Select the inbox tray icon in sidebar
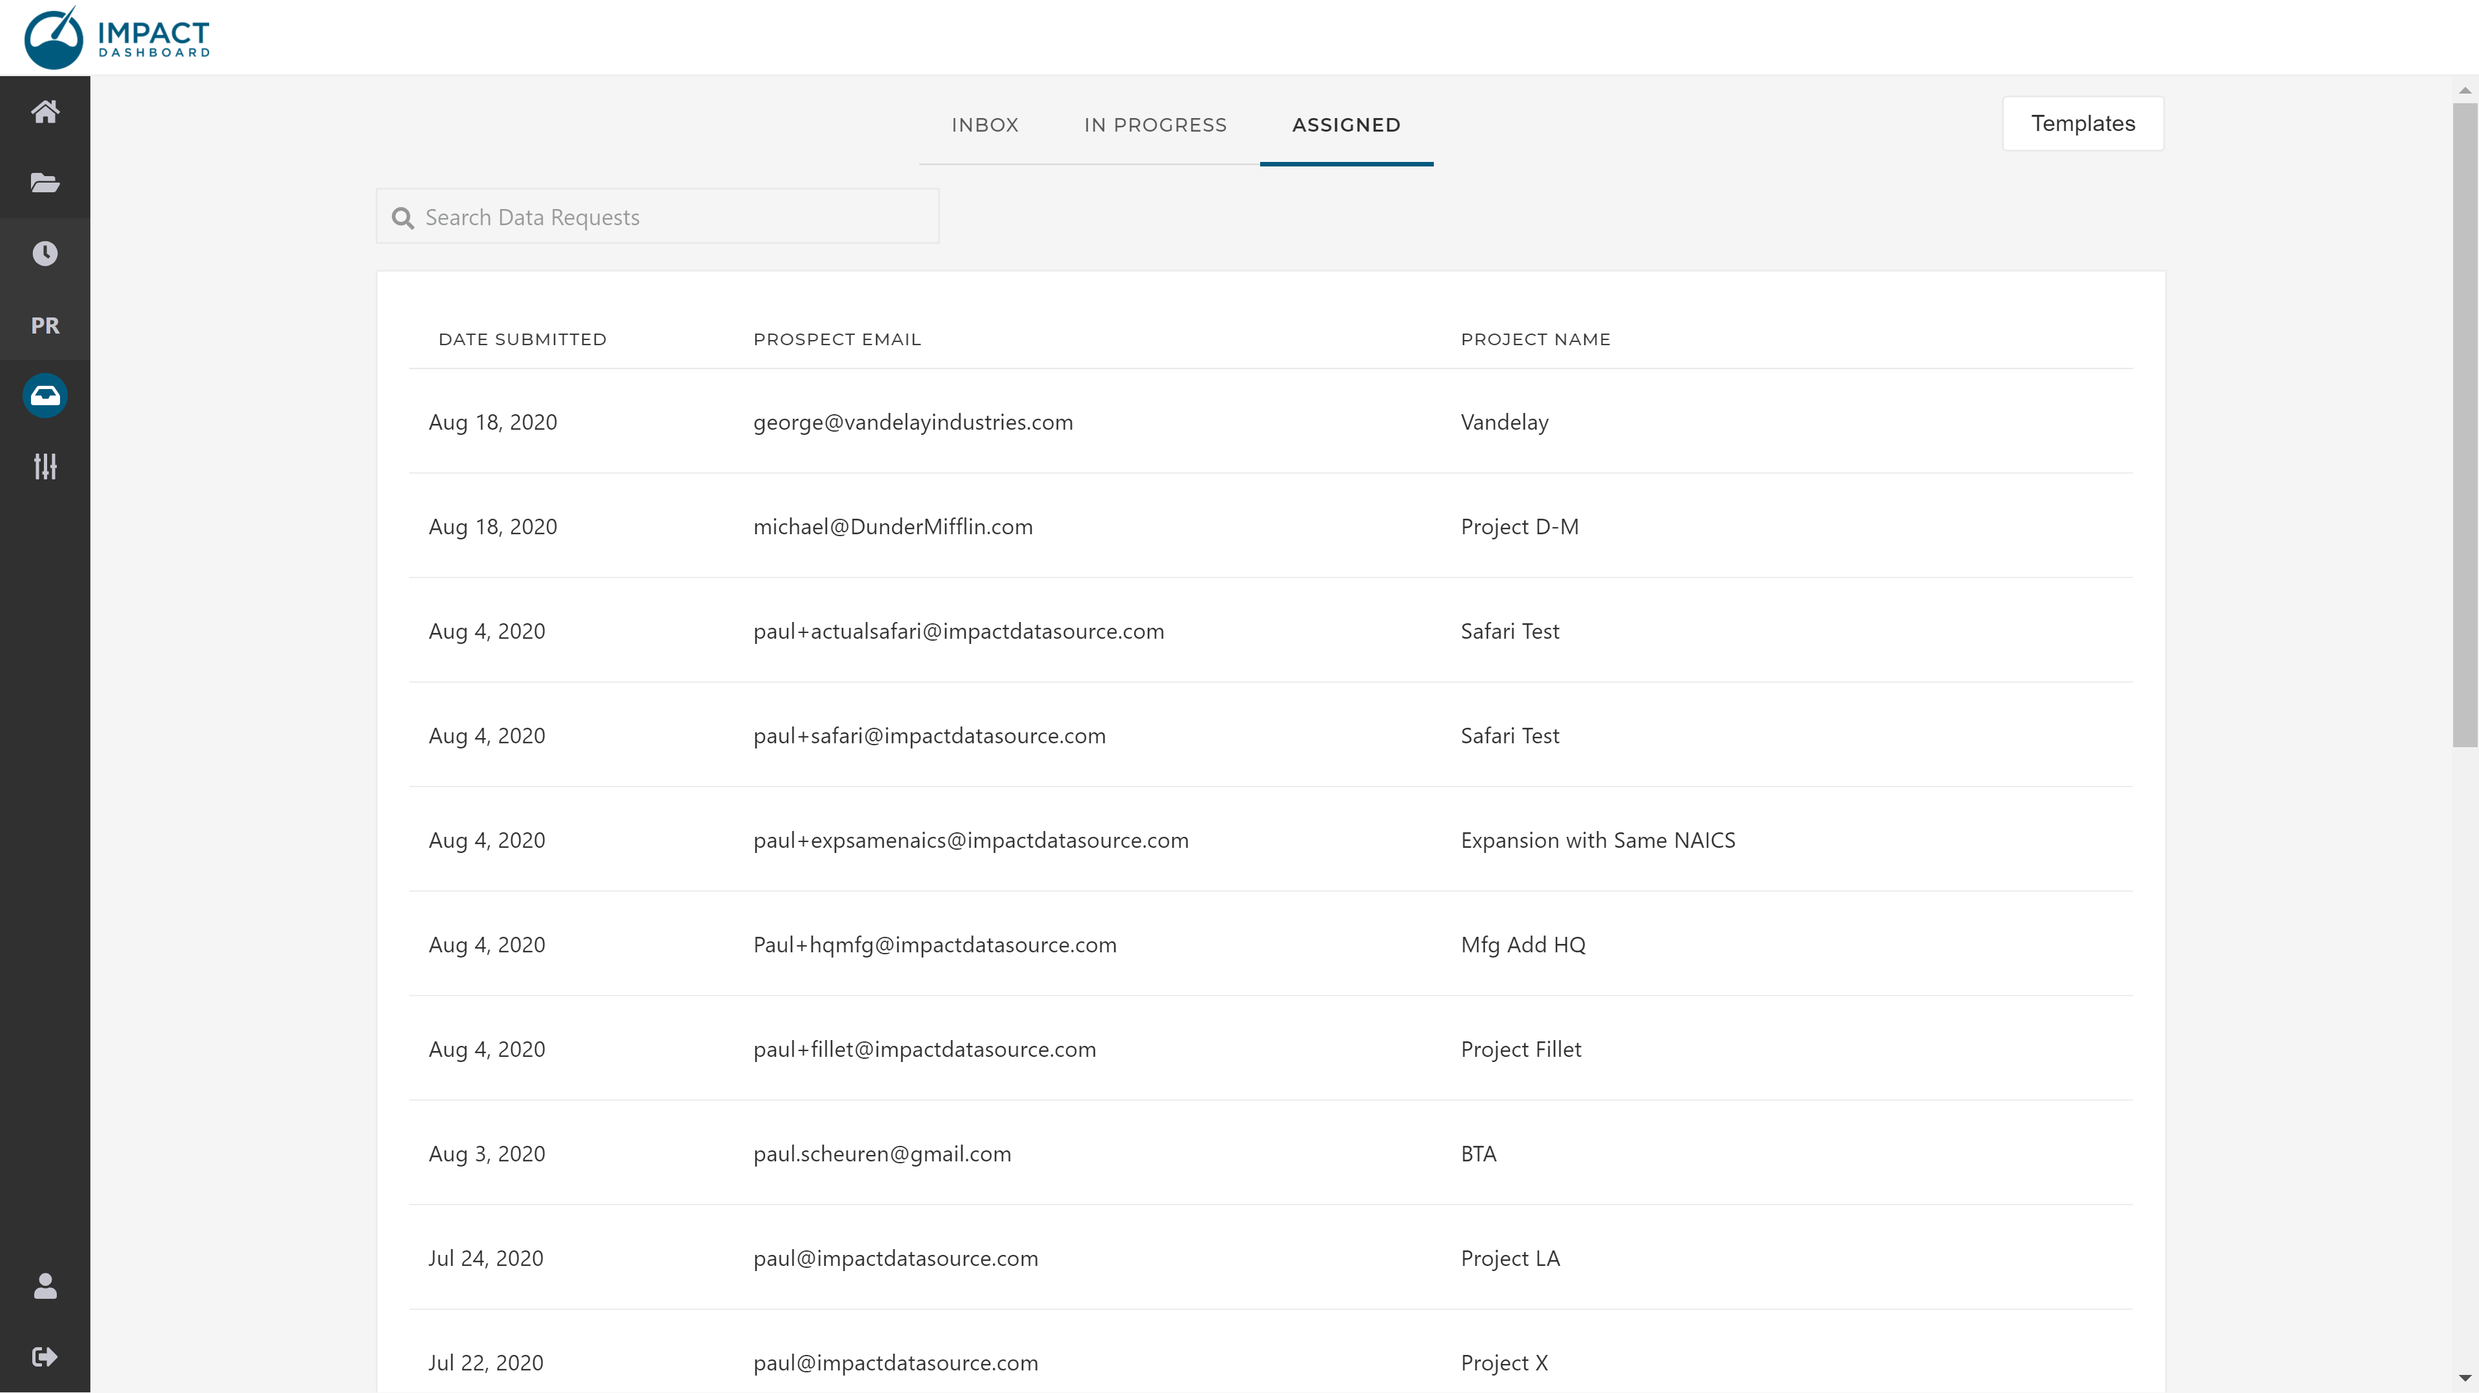This screenshot has width=2479, height=1393. pyautogui.click(x=45, y=396)
